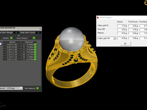The image size is (147, 110).
Task: Click the Platinum Post-Process weight field
Action: [133, 33]
